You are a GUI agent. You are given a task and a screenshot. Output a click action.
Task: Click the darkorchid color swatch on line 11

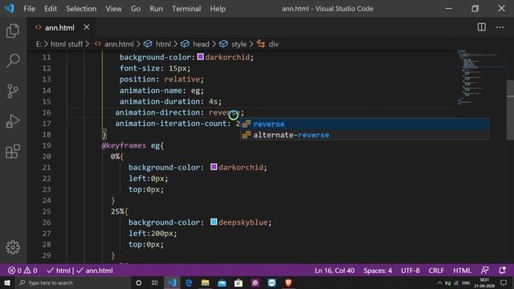200,57
